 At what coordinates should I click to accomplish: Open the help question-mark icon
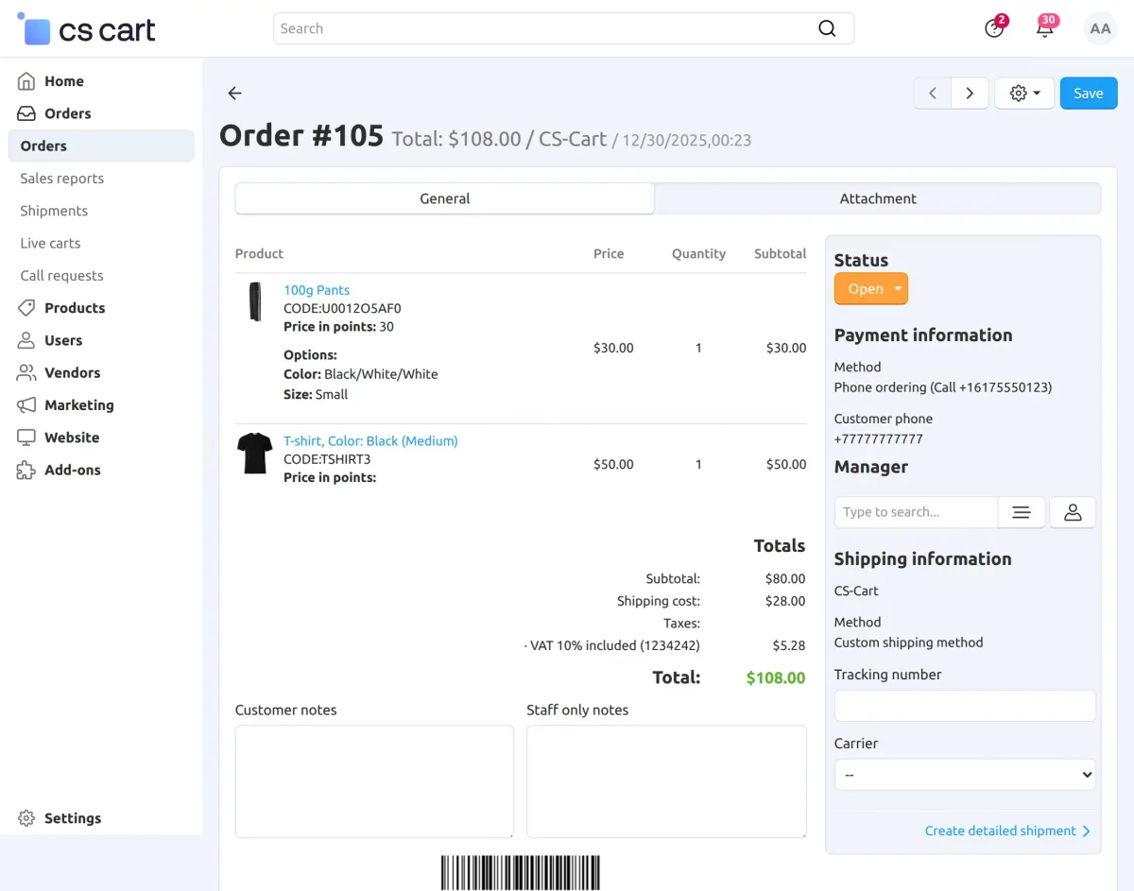click(994, 29)
